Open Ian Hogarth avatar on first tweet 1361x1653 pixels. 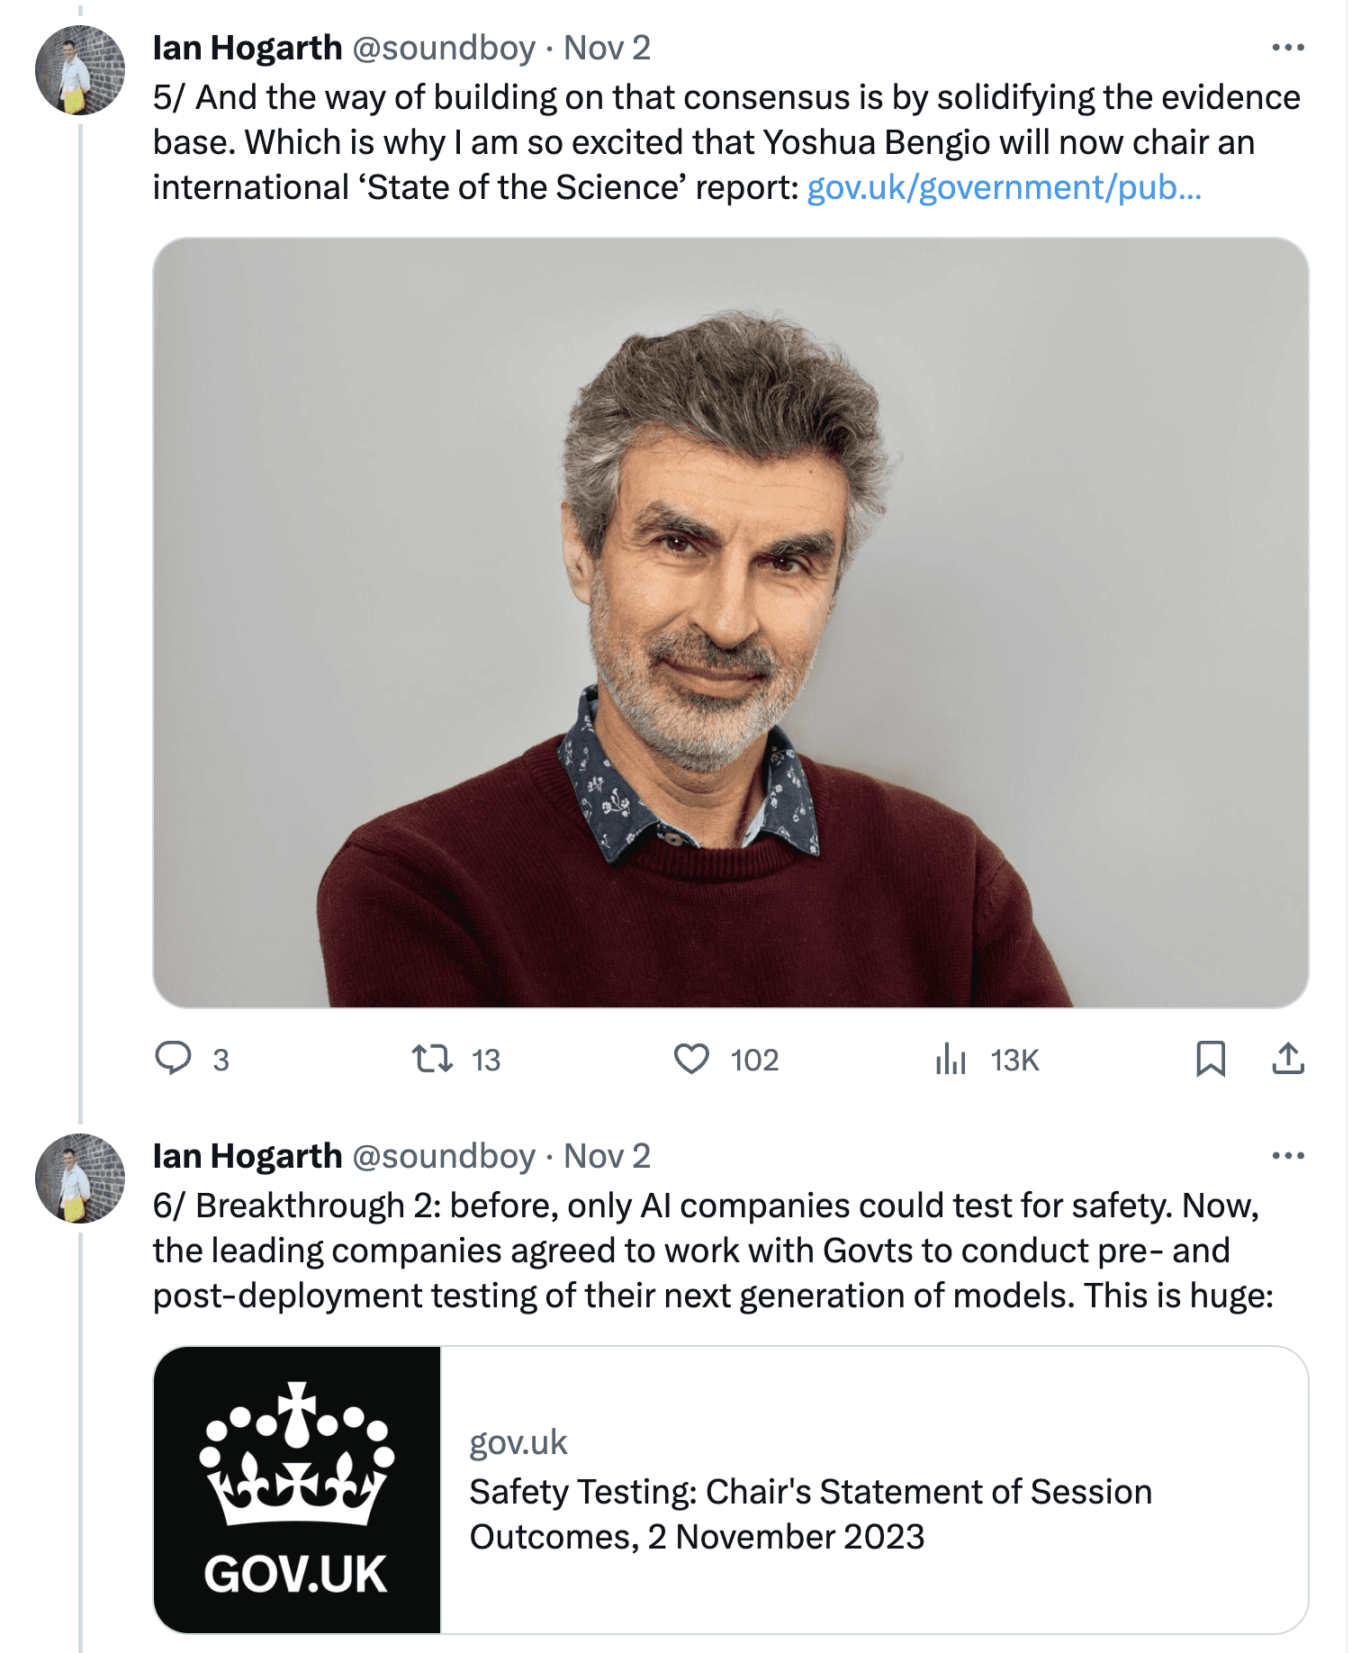coord(80,70)
